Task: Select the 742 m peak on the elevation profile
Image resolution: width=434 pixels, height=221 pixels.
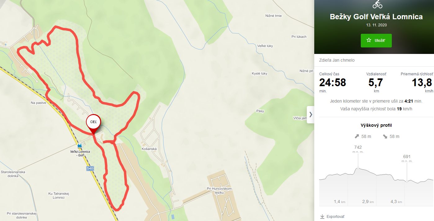Action: [x=358, y=168]
